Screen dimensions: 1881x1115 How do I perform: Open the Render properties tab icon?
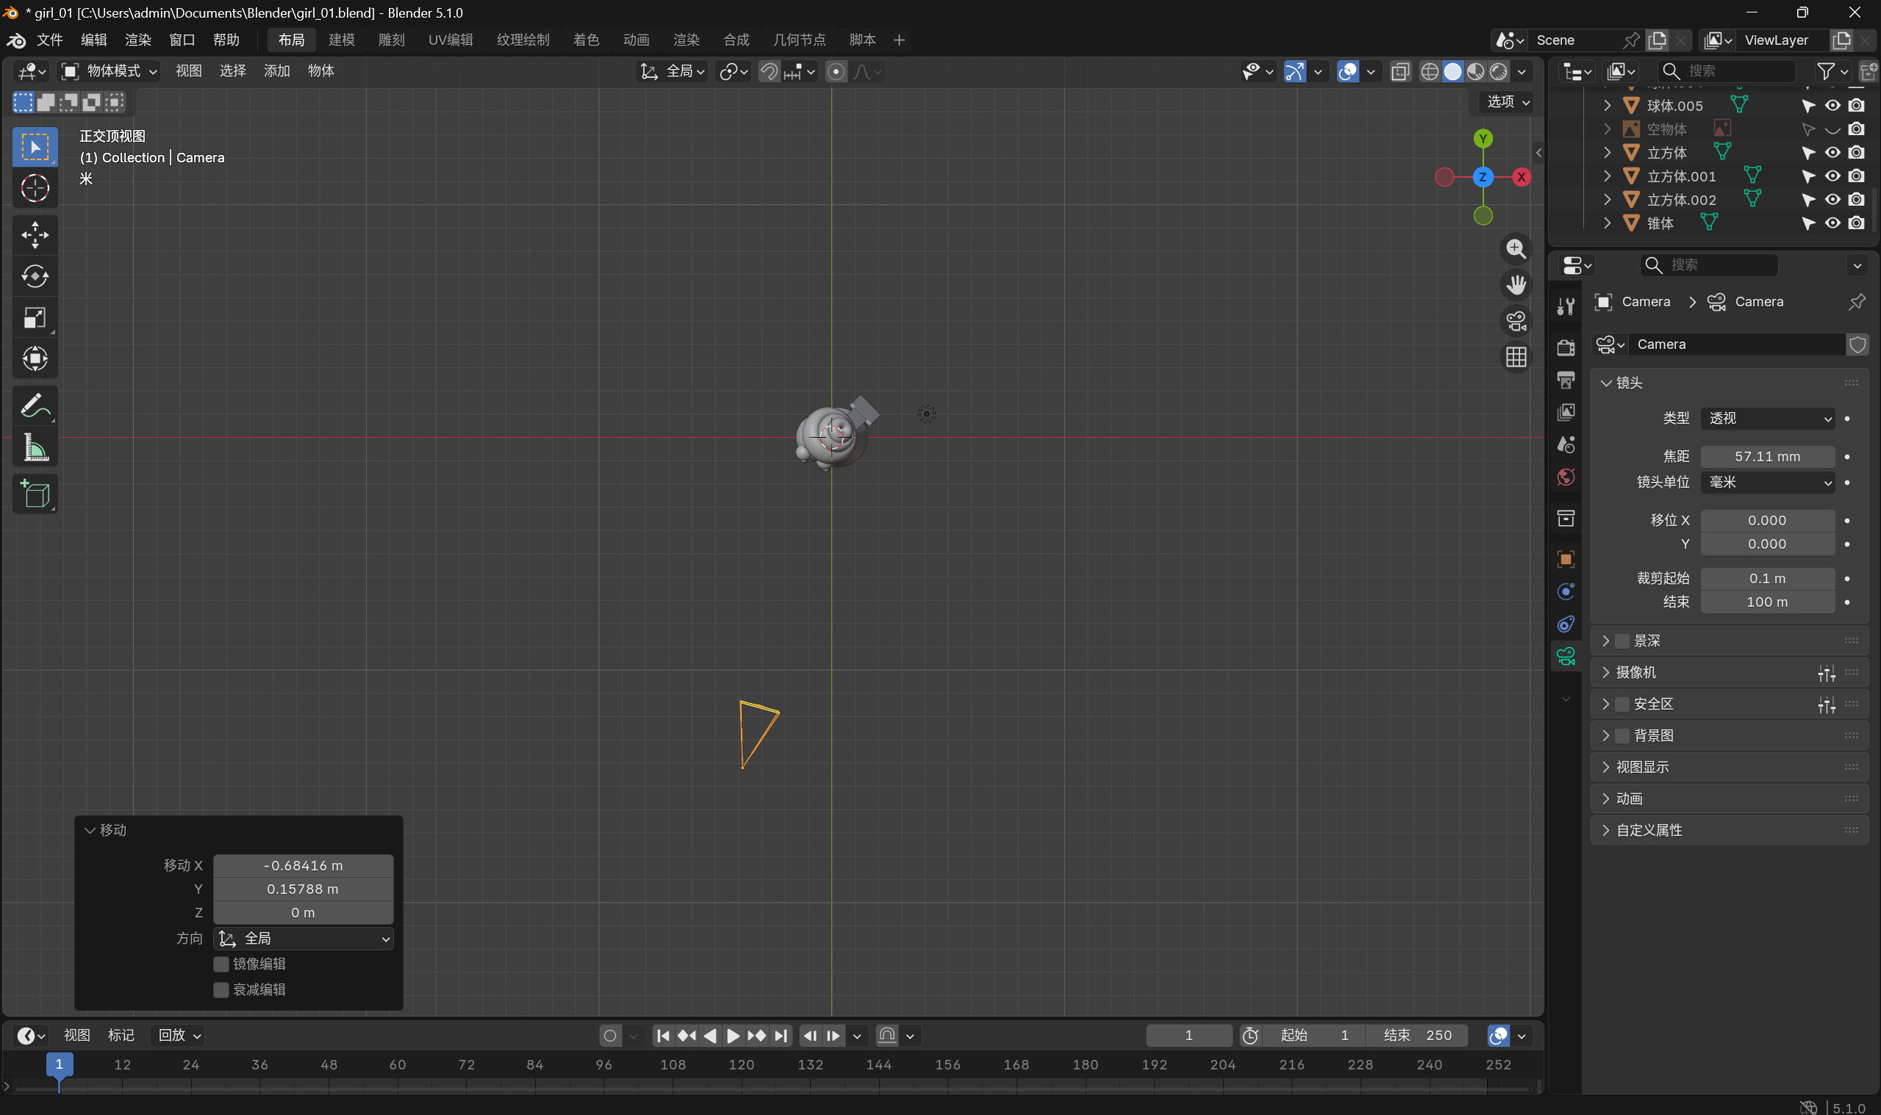(x=1566, y=348)
